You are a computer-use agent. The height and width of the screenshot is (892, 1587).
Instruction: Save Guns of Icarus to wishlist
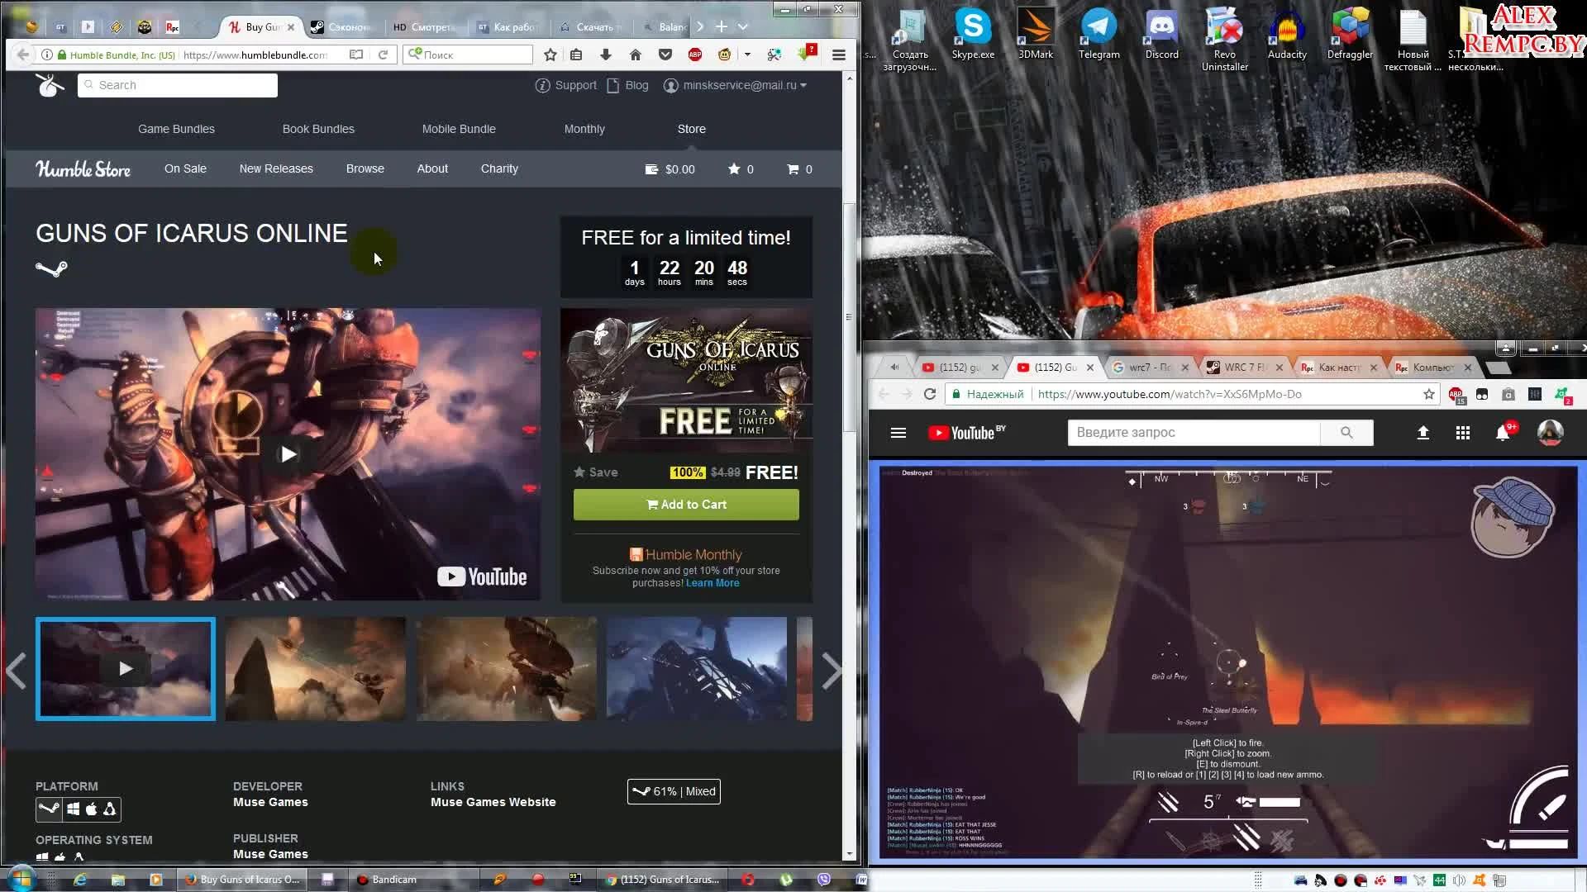click(596, 472)
